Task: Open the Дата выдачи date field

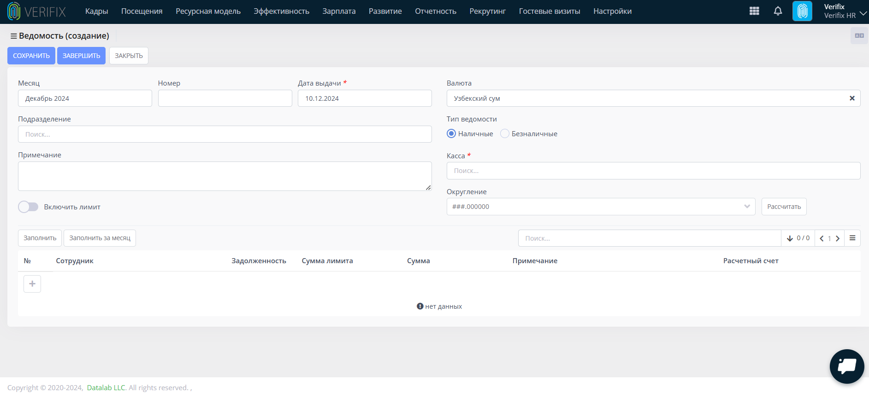Action: coord(365,98)
